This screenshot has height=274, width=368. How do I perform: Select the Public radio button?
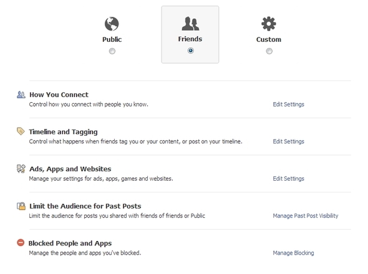(112, 51)
